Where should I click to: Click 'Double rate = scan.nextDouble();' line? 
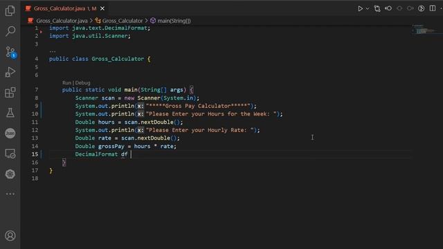point(127,138)
